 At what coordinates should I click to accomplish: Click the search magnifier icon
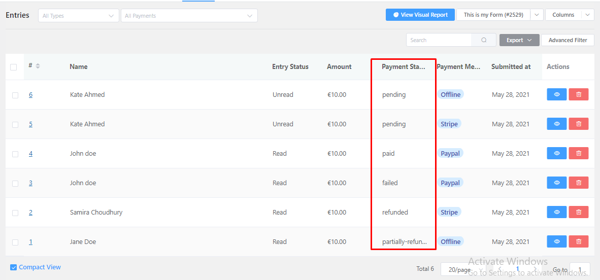pyautogui.click(x=484, y=40)
